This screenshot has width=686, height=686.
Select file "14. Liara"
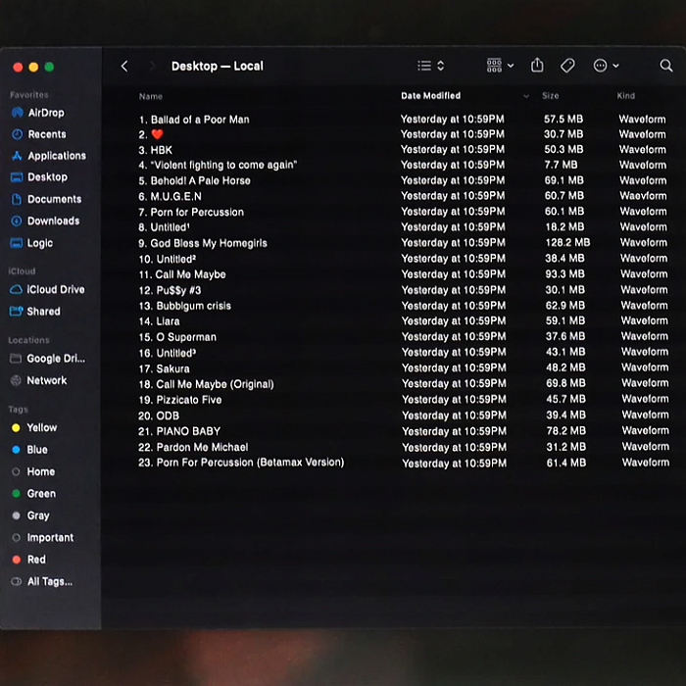pos(159,321)
